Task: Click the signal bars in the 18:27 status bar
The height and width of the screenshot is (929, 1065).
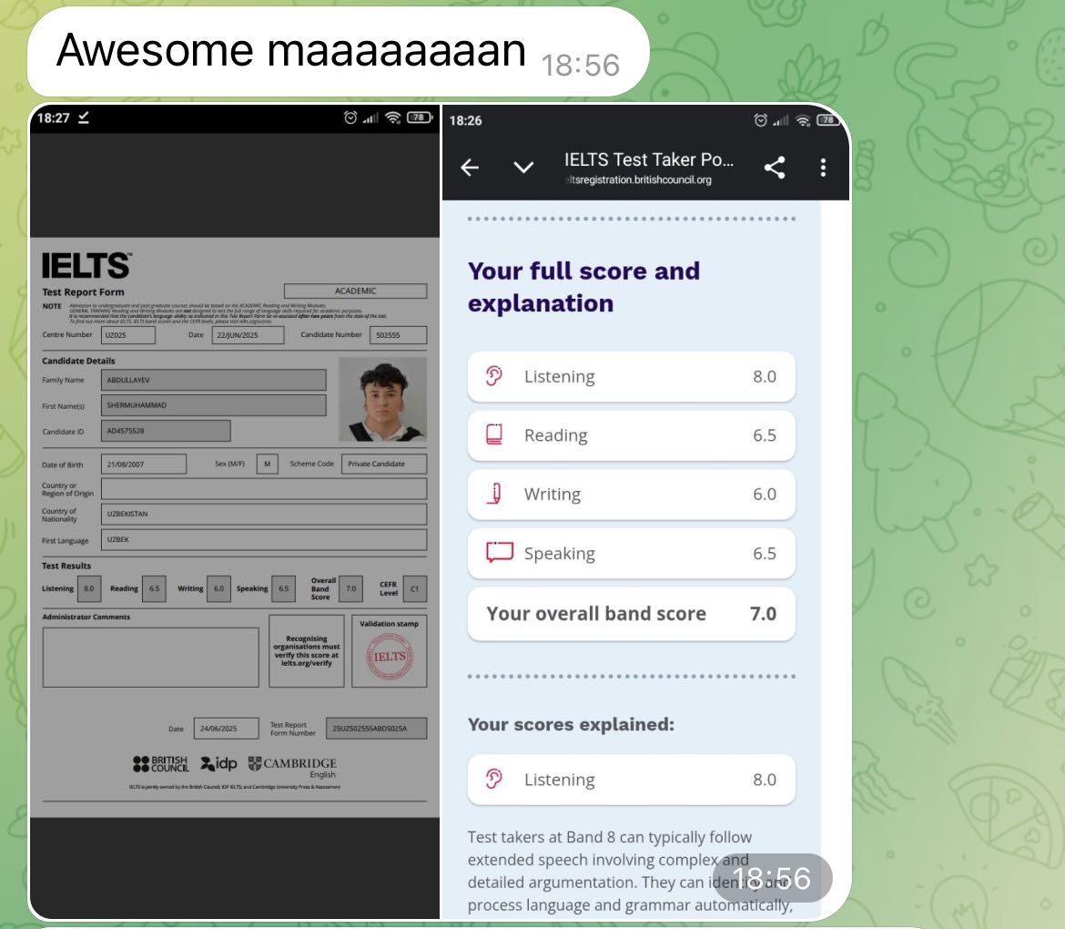Action: (x=370, y=117)
